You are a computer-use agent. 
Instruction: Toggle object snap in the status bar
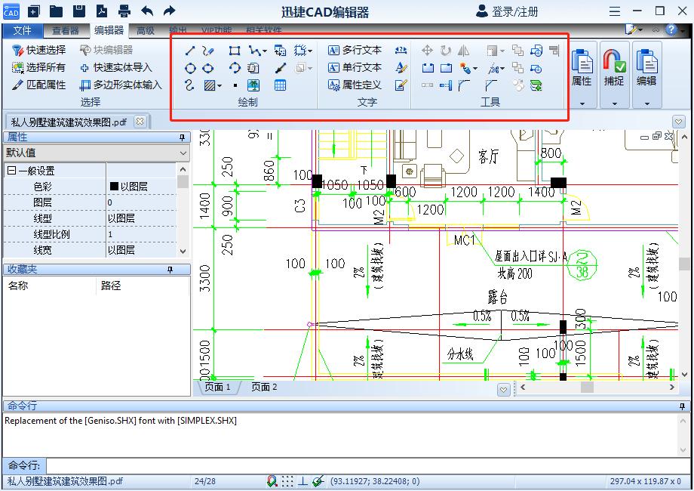272,480
